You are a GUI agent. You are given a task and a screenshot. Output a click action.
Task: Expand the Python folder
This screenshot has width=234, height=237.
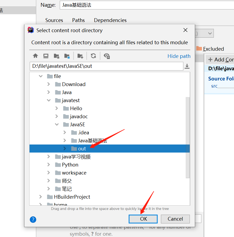[x=49, y=165]
